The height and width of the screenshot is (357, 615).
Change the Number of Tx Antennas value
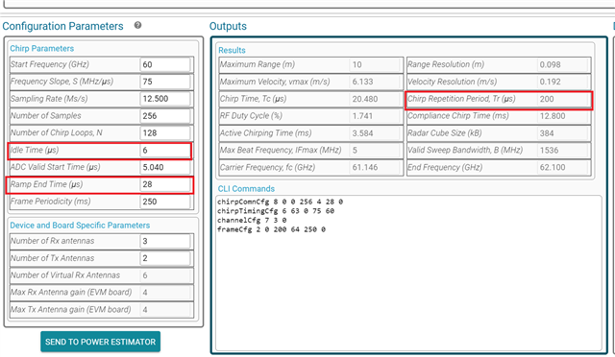click(x=165, y=258)
